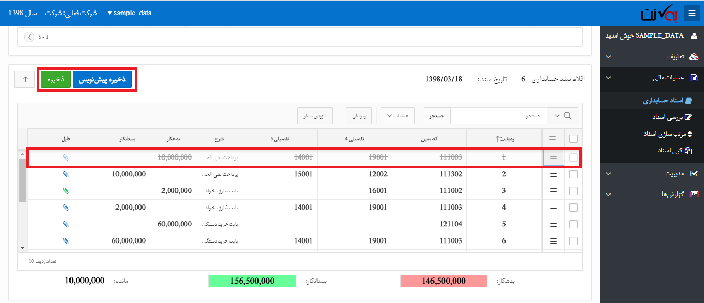The width and height of the screenshot is (704, 303).
Task: Click the company logo in the top bar
Action: click(x=659, y=13)
